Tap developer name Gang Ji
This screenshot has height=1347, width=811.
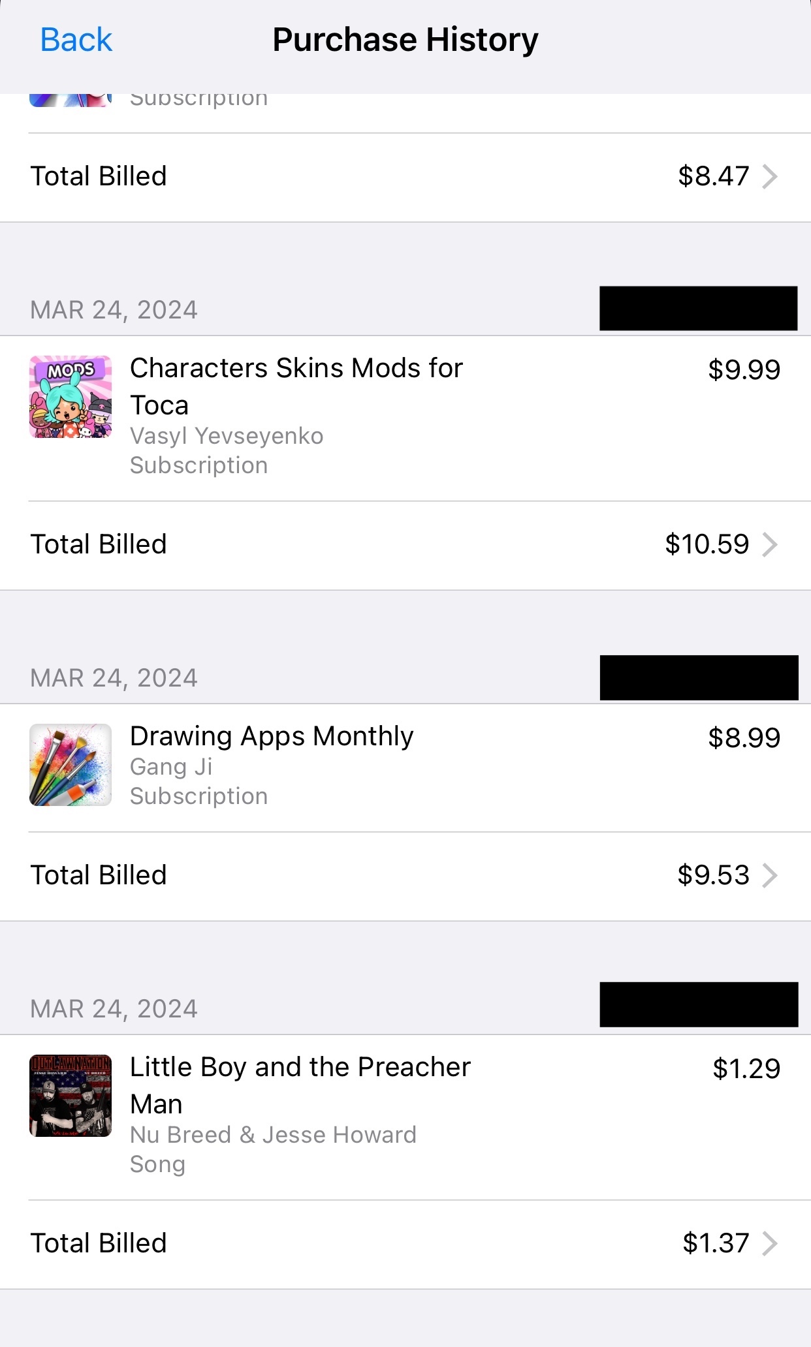(171, 767)
